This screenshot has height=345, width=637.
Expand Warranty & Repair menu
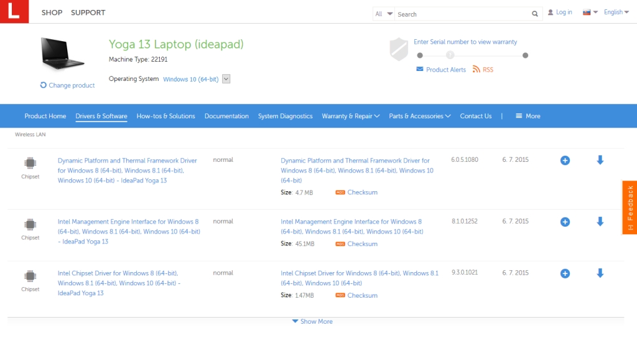point(350,116)
